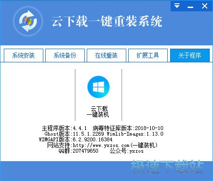The width and height of the screenshot is (213, 181).
Task: Open the 系统安装 tab
Action: [x=24, y=55]
